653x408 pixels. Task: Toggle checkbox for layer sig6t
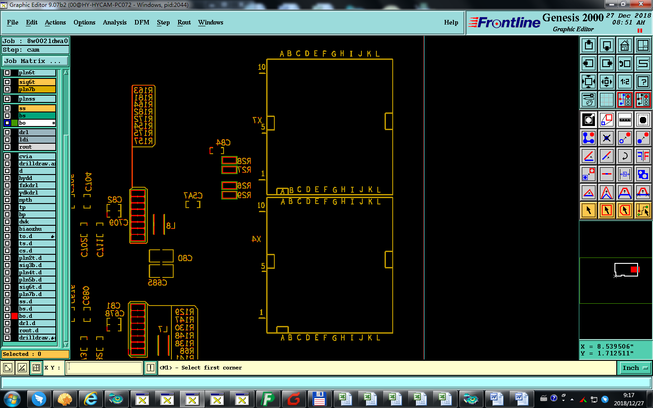[7, 82]
